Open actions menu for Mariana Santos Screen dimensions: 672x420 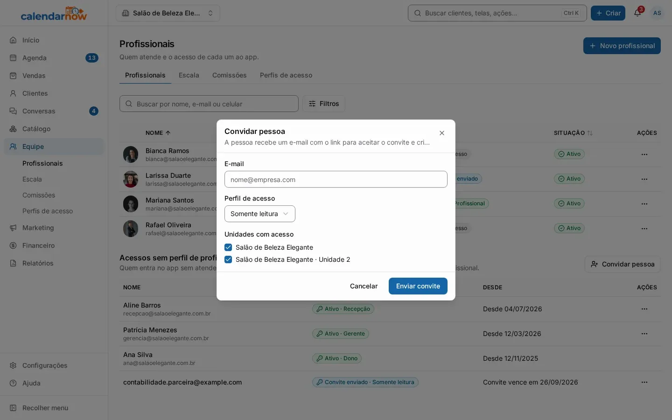click(644, 204)
